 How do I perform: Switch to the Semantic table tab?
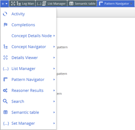coord(82,4)
